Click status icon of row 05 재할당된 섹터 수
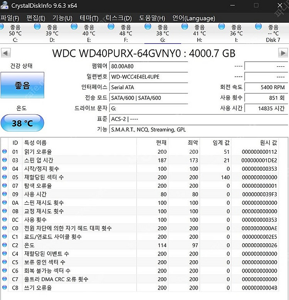Viewport: 289px width, 300px height. pos(5,177)
